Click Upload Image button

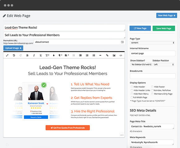click(13, 48)
